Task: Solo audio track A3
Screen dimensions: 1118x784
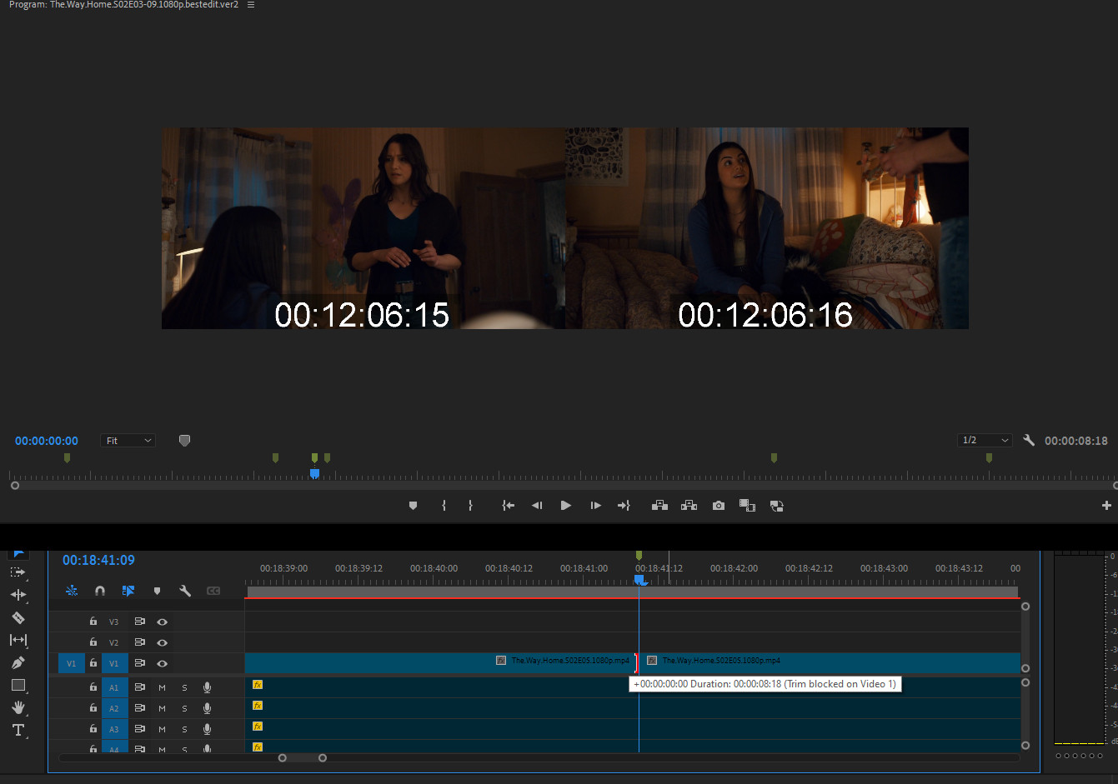Action: pyautogui.click(x=184, y=729)
